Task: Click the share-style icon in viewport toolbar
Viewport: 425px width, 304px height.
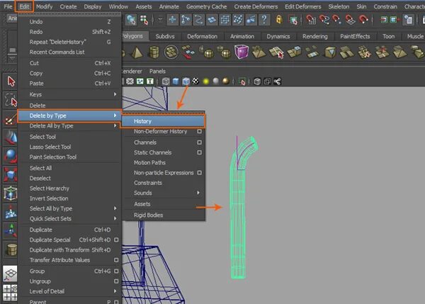Action: click(277, 81)
